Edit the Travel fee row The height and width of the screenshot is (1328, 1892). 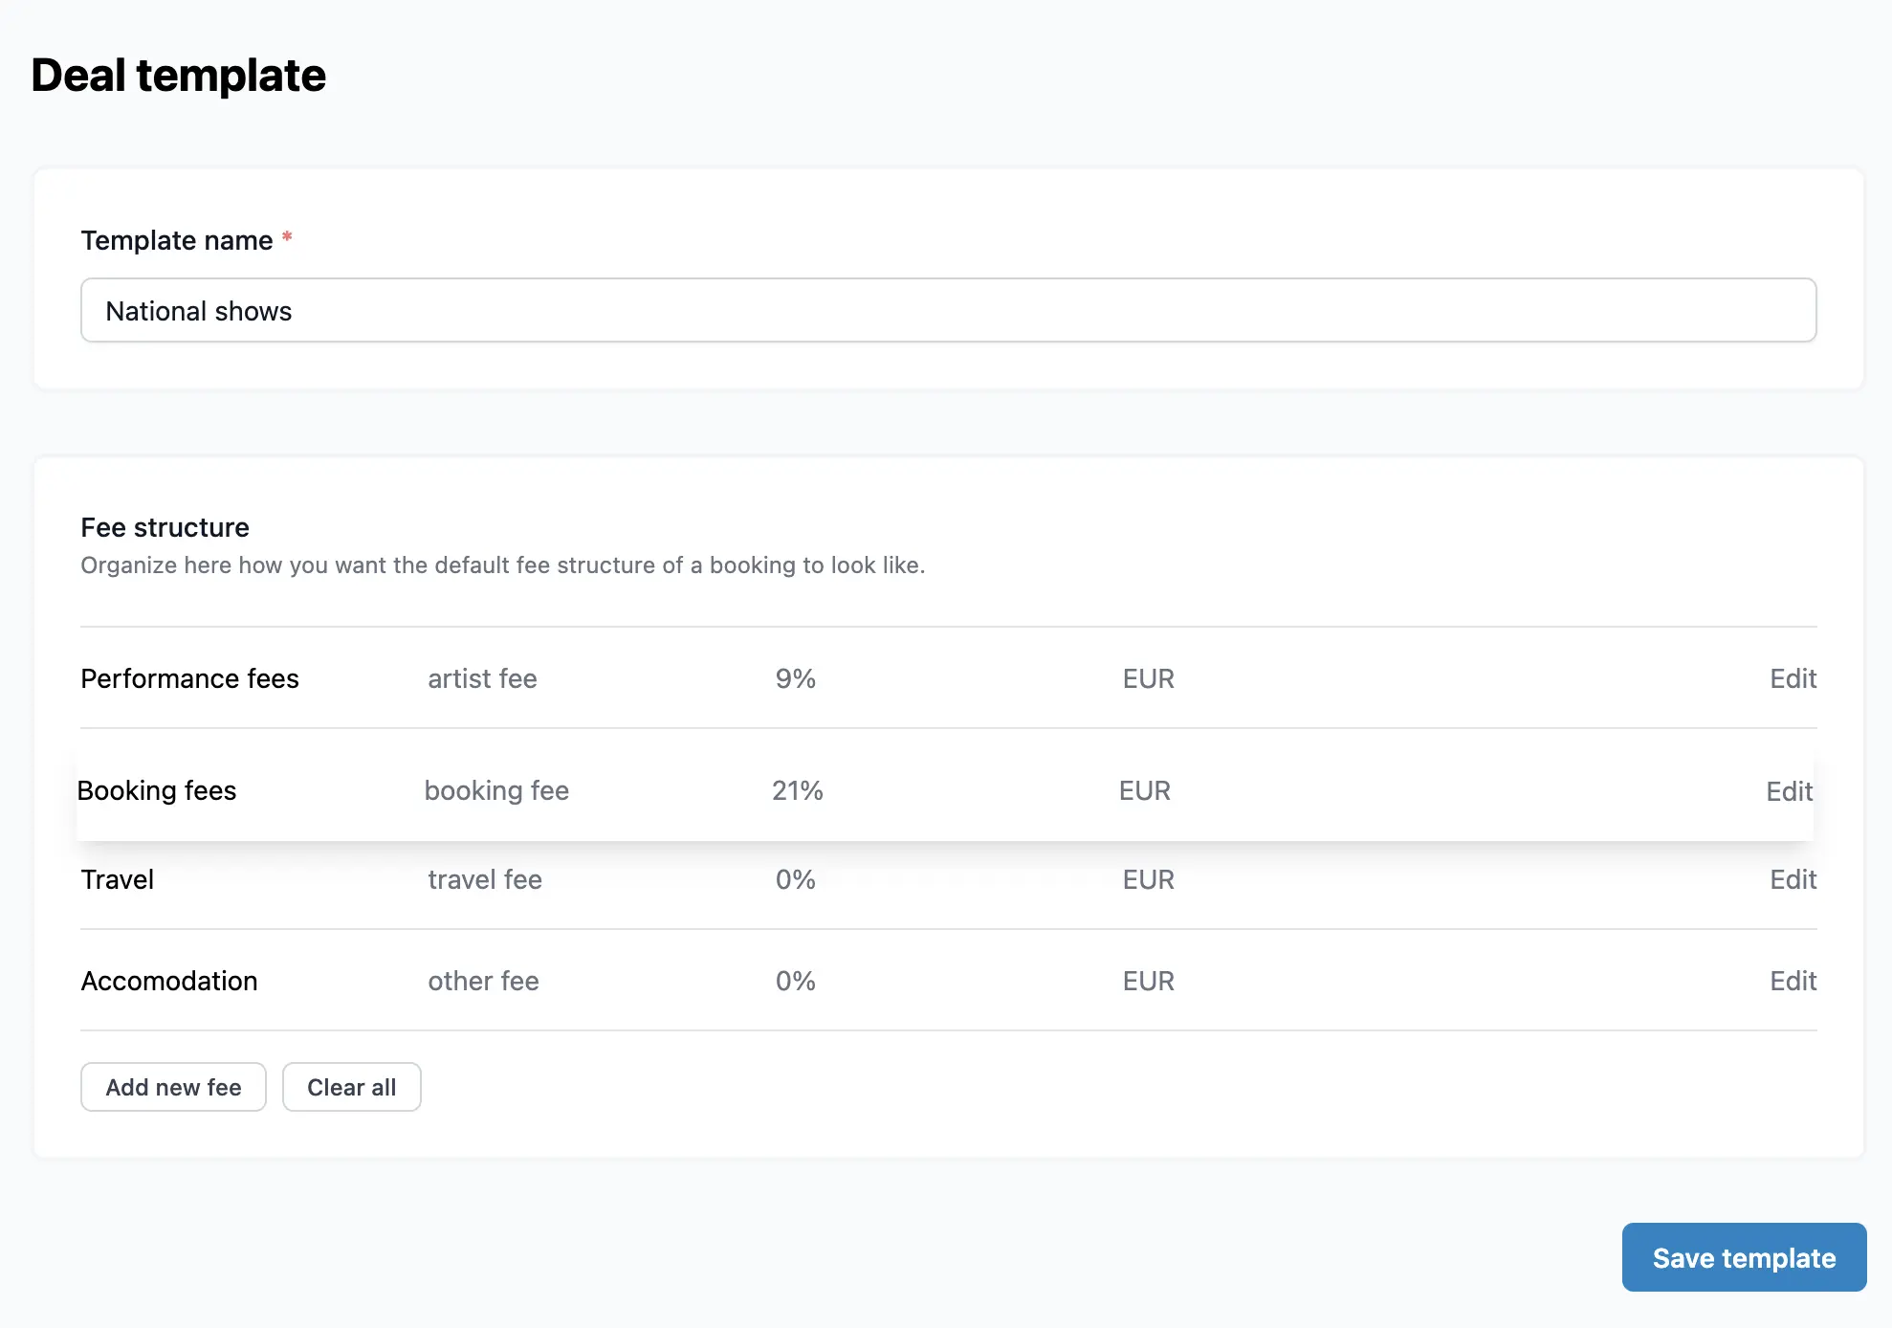click(x=1792, y=879)
